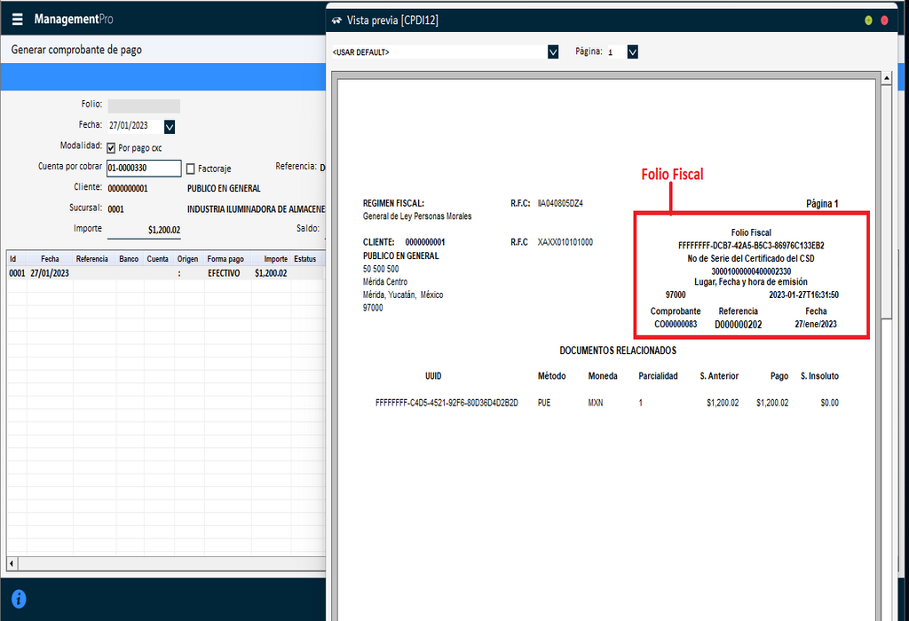Open the Página page selector dropdown
This screenshot has height=621, width=909.
coord(632,51)
